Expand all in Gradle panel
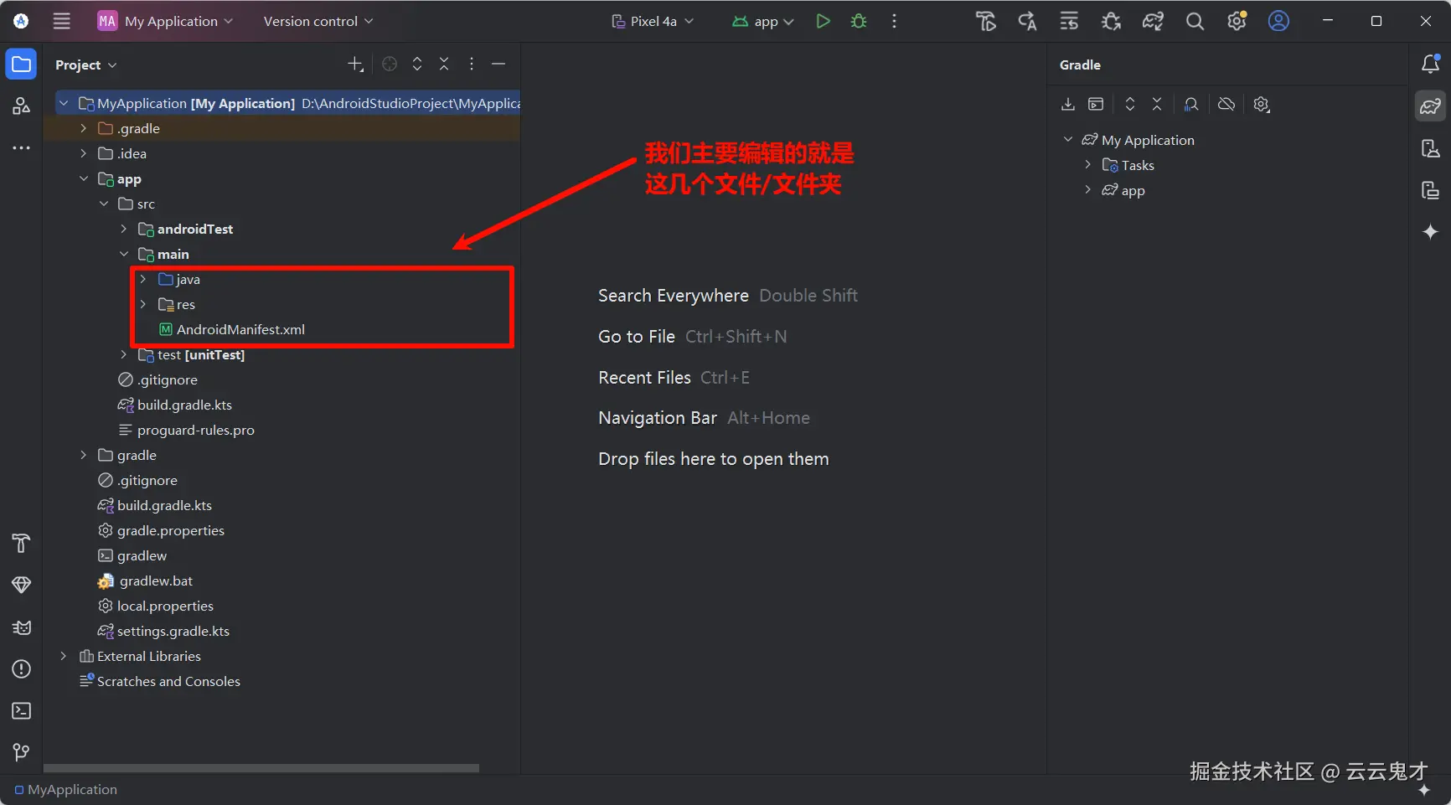Image resolution: width=1451 pixels, height=805 pixels. (x=1130, y=105)
